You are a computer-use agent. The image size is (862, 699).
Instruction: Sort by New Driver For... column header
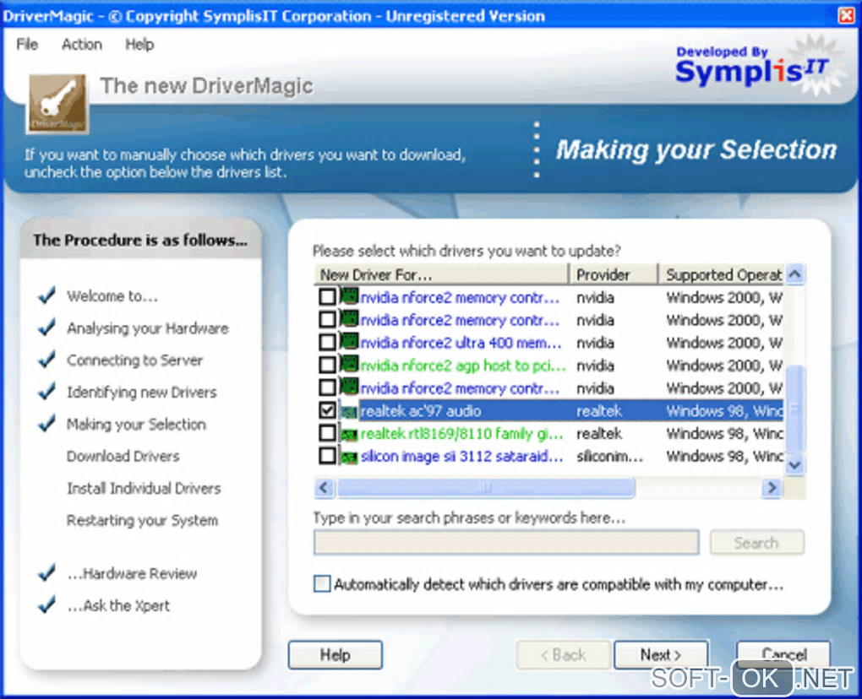[441, 274]
